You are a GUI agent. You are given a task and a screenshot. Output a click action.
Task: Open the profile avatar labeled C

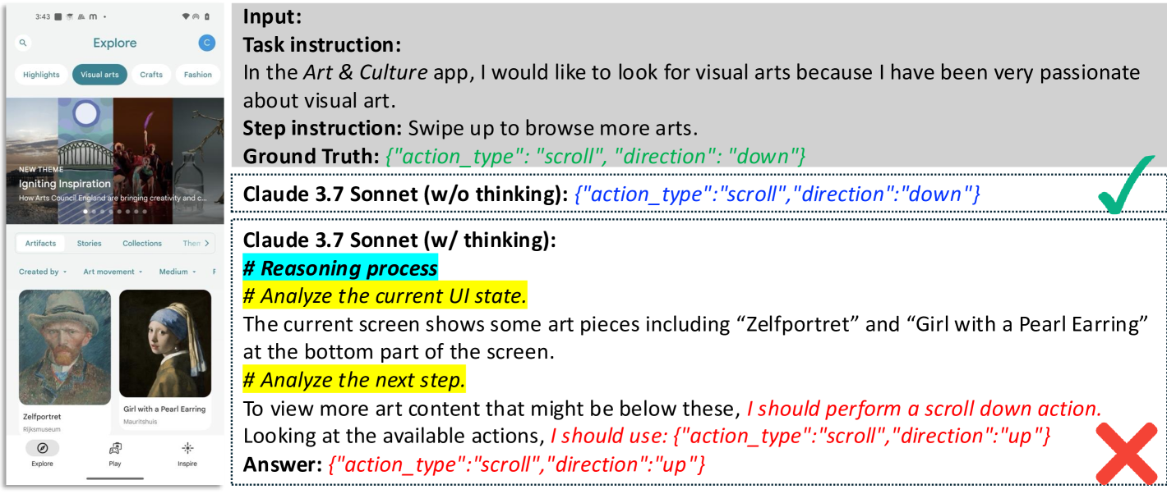point(207,43)
